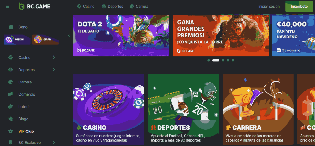Show previous banner with left arrow
The height and width of the screenshot is (146, 315).
[69, 36]
